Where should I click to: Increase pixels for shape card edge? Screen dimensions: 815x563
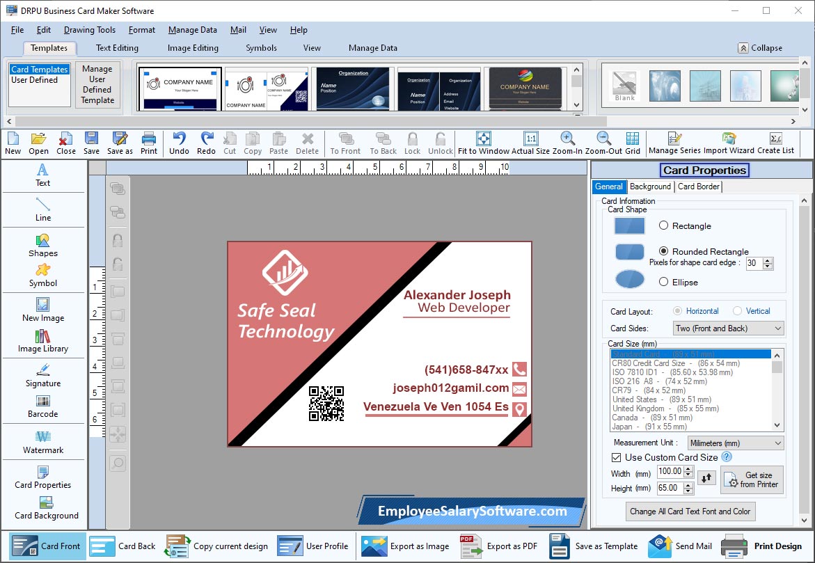tap(768, 260)
